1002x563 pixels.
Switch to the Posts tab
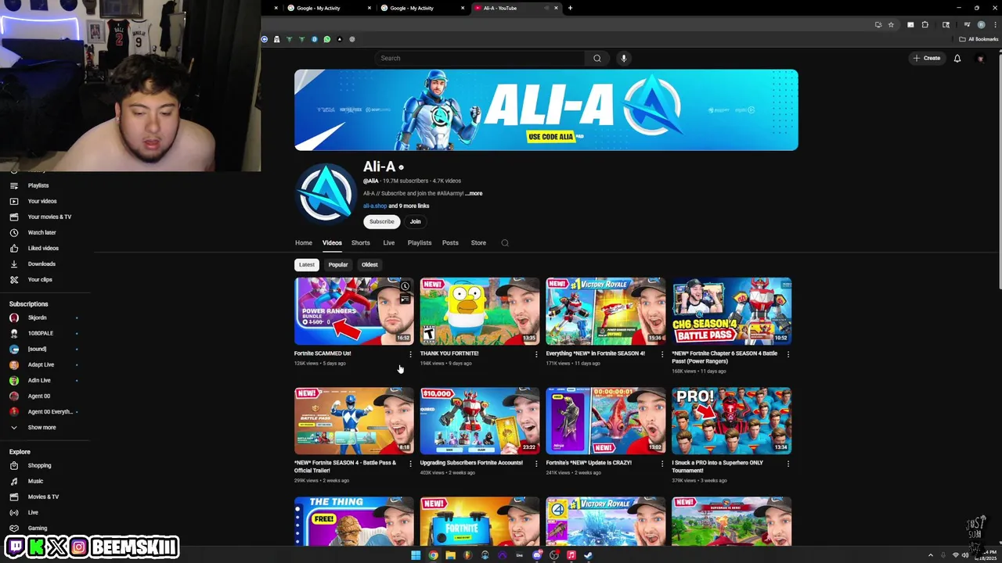pyautogui.click(x=450, y=242)
